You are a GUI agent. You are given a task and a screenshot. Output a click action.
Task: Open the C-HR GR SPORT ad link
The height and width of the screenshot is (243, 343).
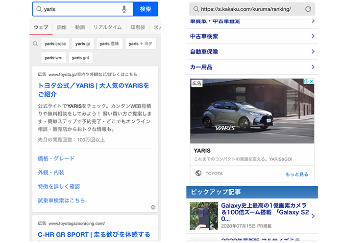tap(94, 235)
